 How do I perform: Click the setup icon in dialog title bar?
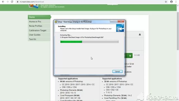(56, 22)
